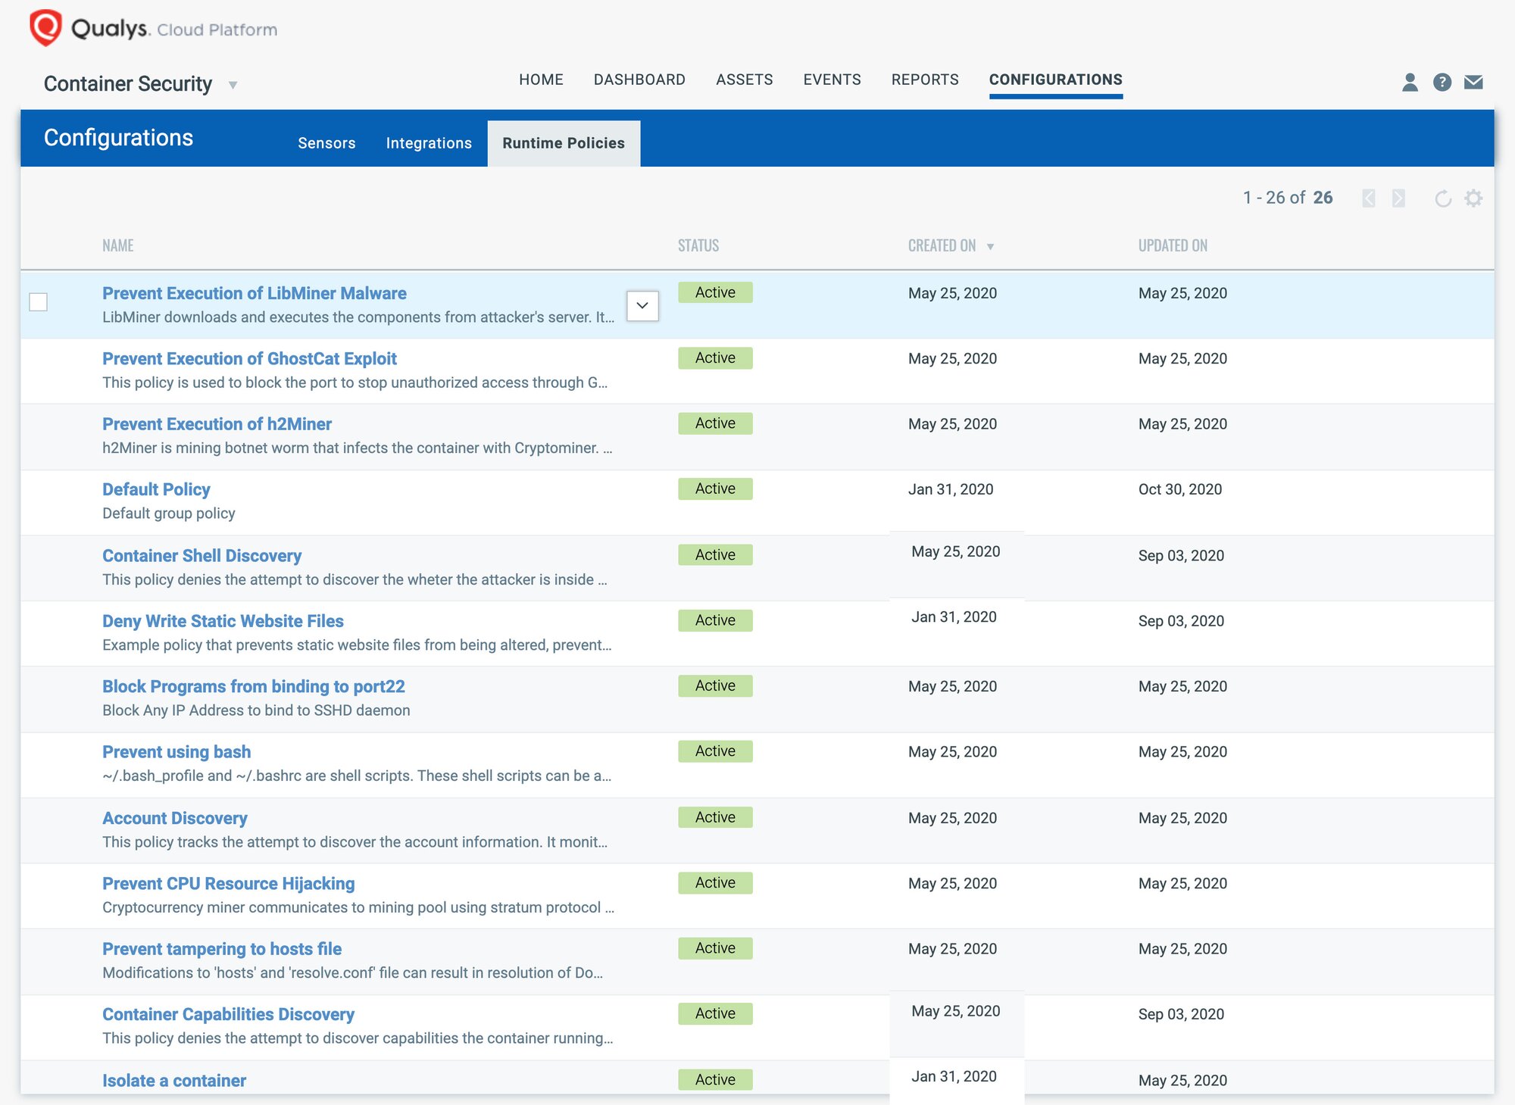This screenshot has width=1515, height=1105.
Task: Open the Integrations tab
Action: (x=429, y=143)
